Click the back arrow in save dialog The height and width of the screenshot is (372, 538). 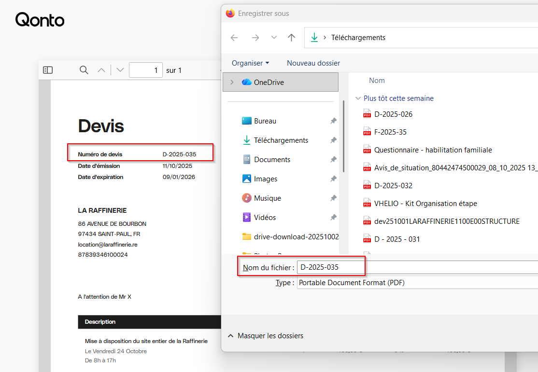pos(234,38)
